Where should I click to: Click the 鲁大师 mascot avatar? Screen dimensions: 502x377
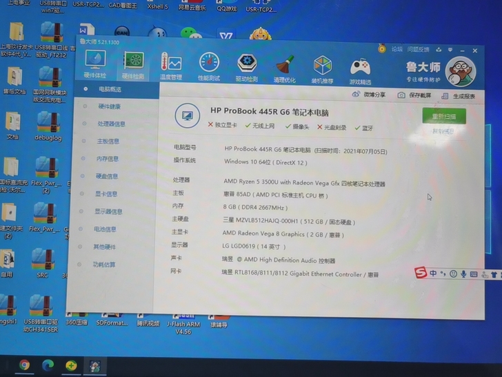[461, 72]
